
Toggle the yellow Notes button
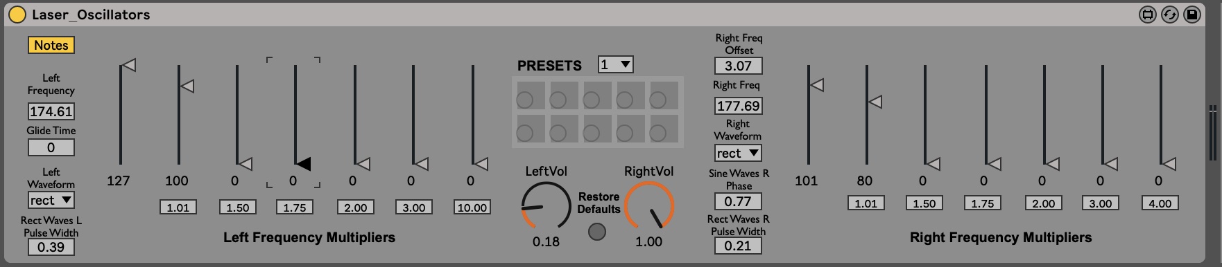51,45
